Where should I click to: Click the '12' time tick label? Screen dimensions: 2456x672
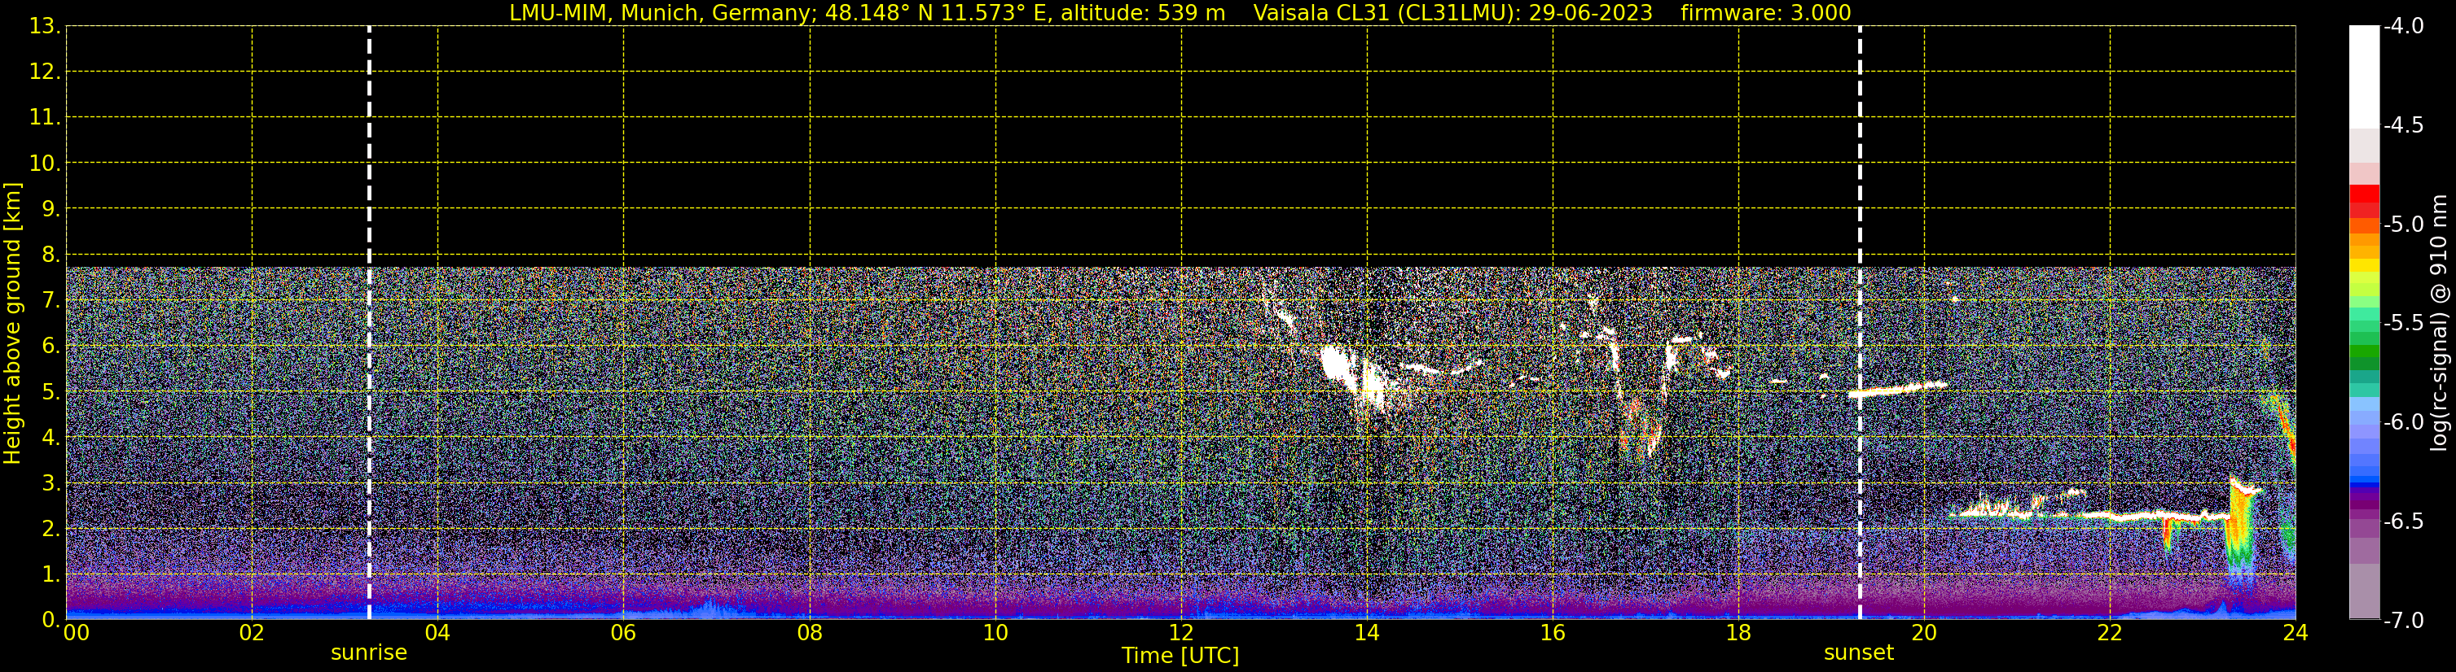1181,633
